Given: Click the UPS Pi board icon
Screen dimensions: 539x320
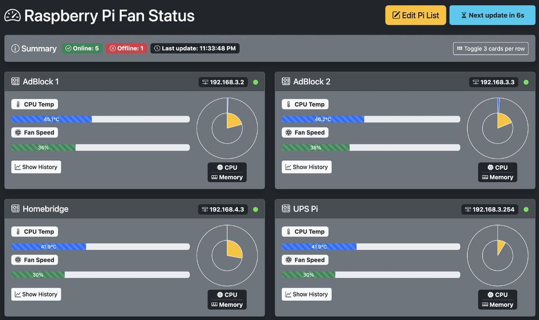Looking at the screenshot, I should [286, 208].
